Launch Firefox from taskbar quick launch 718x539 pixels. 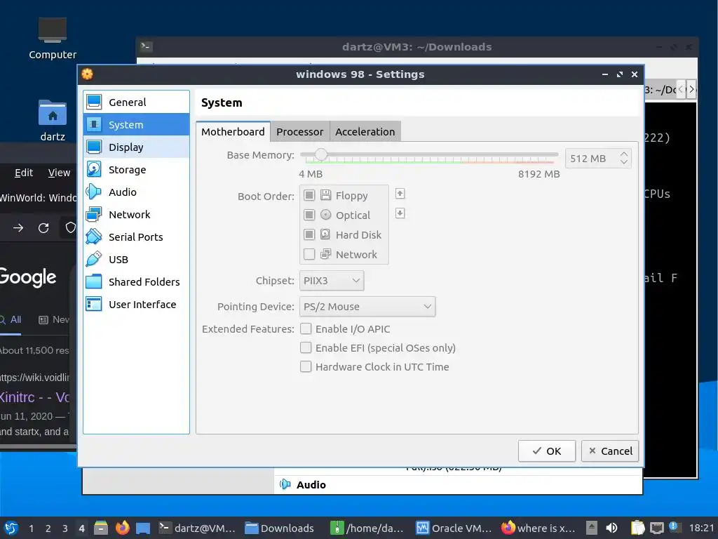click(x=122, y=528)
